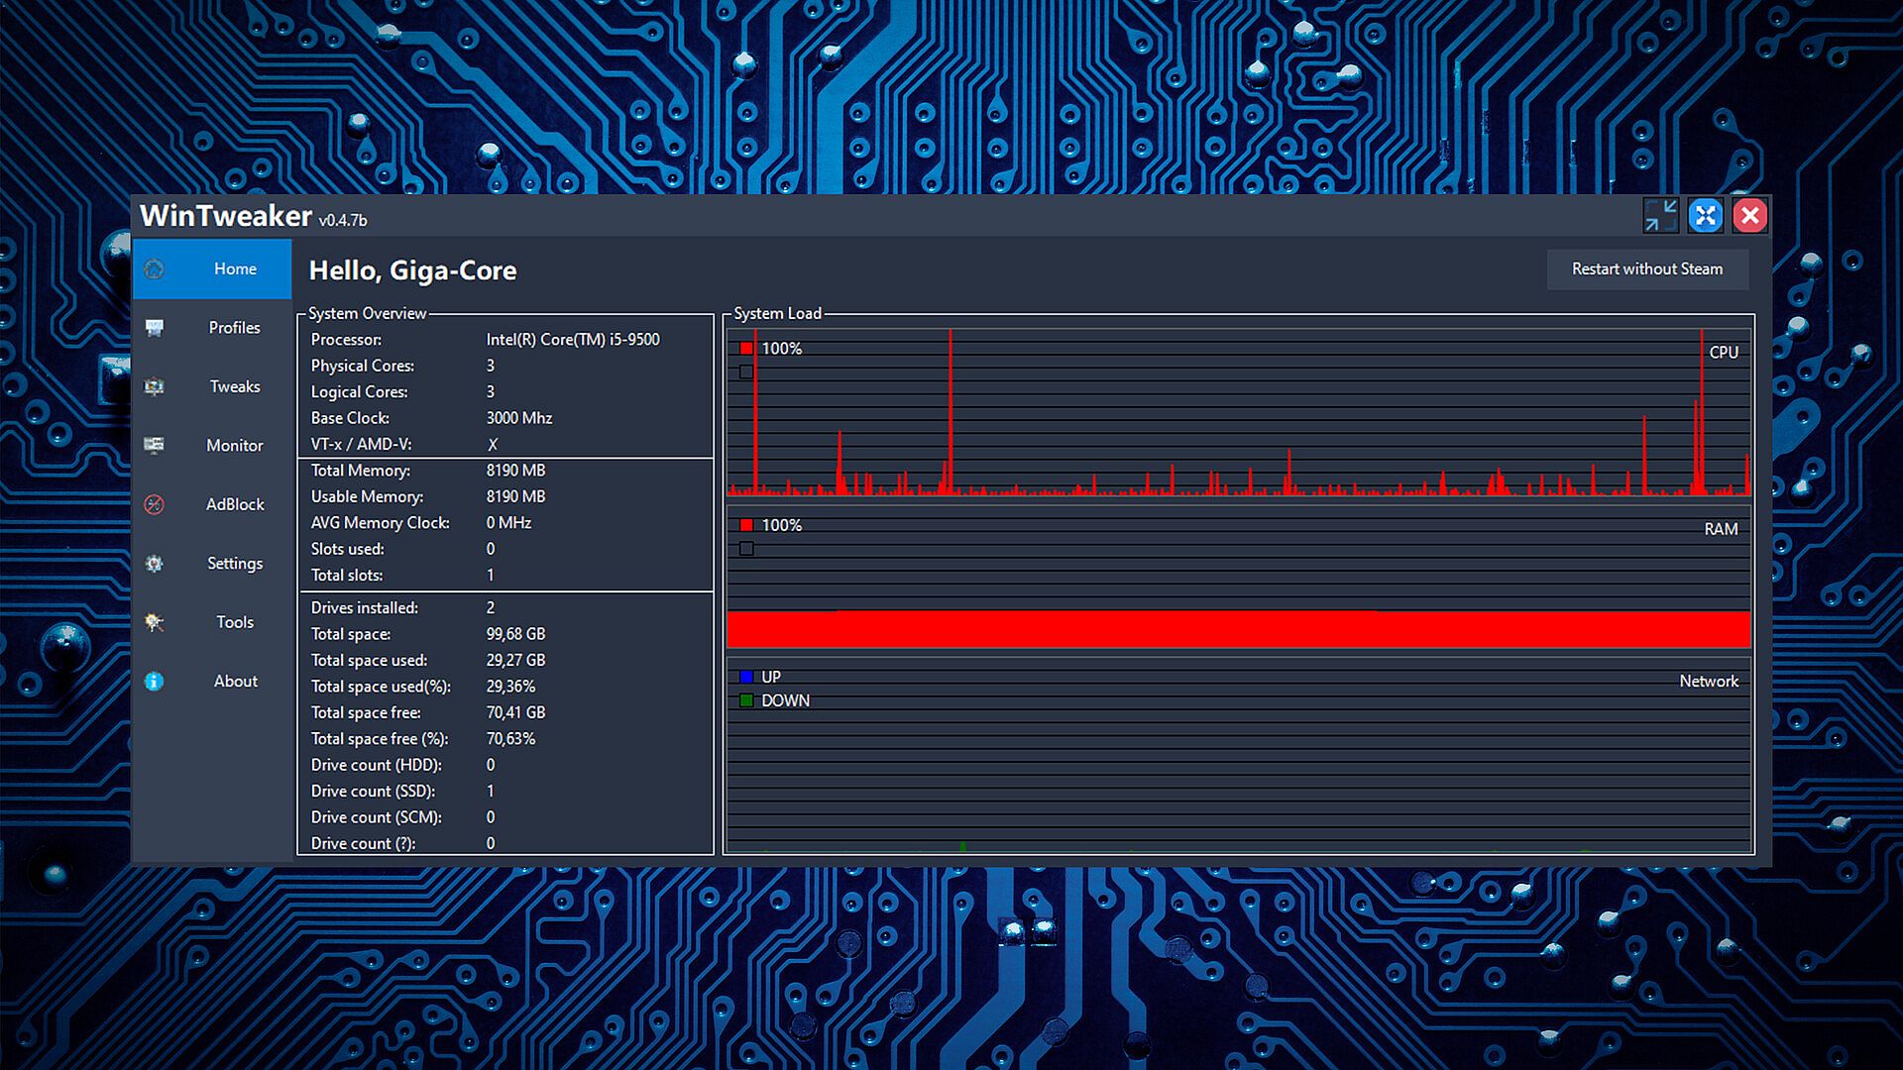Switch to the Monitor section
Image resolution: width=1903 pixels, height=1070 pixels.
(235, 446)
